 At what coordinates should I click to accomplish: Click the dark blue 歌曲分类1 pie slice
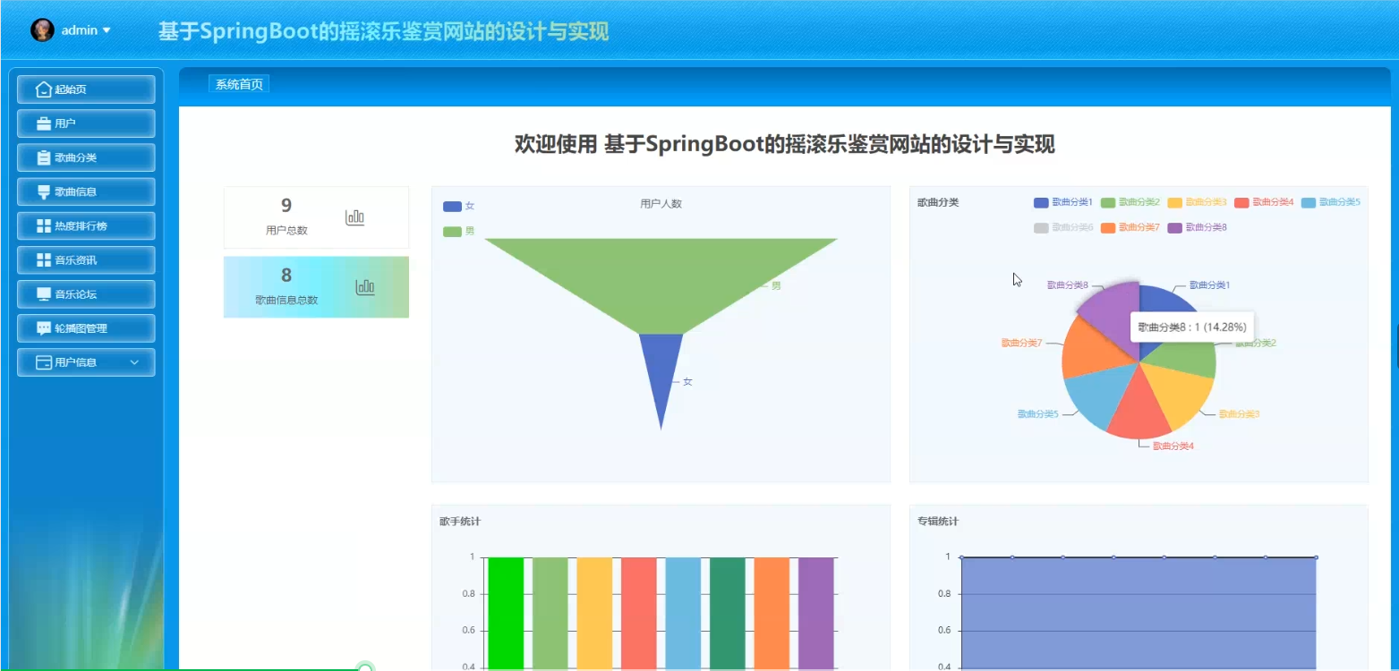(x=1159, y=302)
